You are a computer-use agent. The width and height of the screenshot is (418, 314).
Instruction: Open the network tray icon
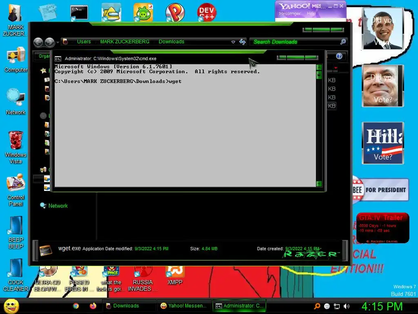pyautogui.click(x=337, y=306)
